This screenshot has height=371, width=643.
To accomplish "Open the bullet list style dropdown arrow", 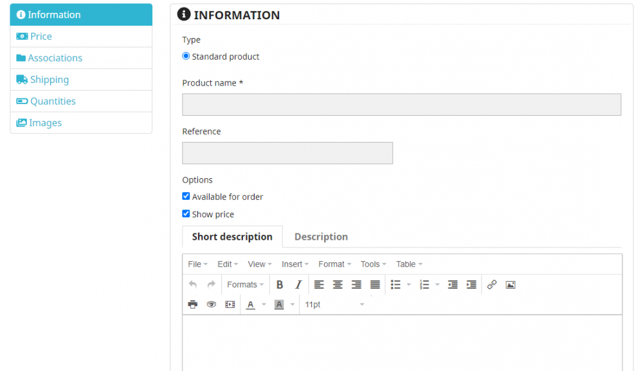I will point(409,285).
